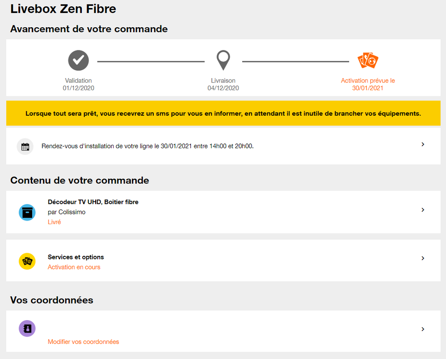
Task: Click the Validation checkmark icon
Action: click(78, 60)
